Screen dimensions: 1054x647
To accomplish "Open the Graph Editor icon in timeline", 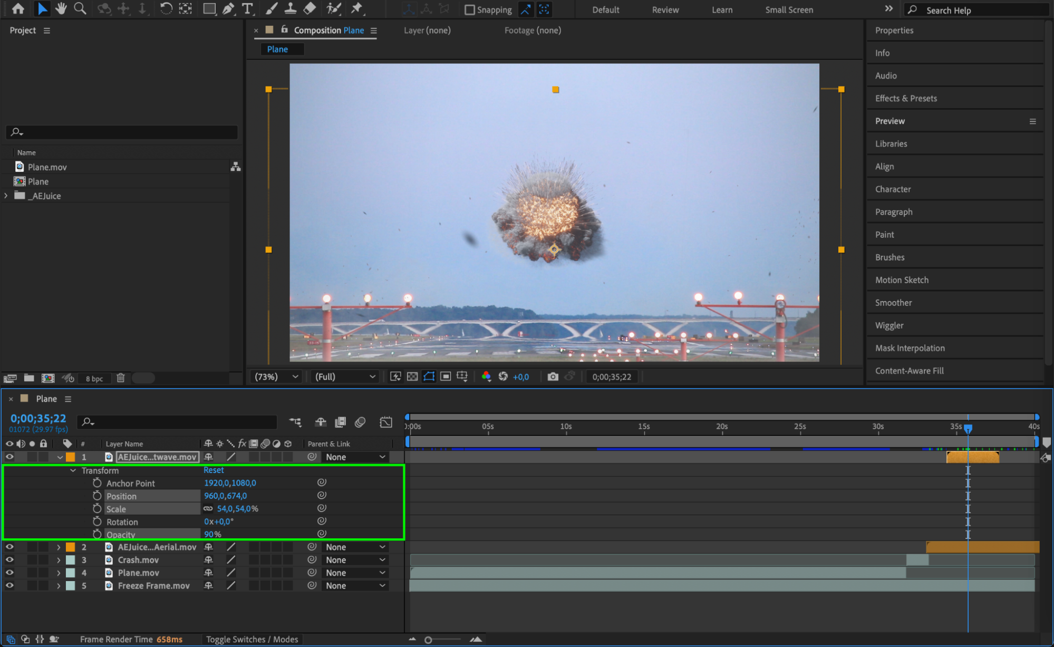I will pyautogui.click(x=386, y=422).
